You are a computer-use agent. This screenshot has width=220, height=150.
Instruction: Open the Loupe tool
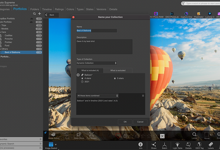(194, 136)
